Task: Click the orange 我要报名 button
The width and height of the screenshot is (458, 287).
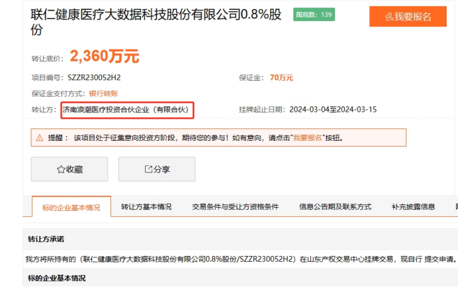Action: click(408, 17)
